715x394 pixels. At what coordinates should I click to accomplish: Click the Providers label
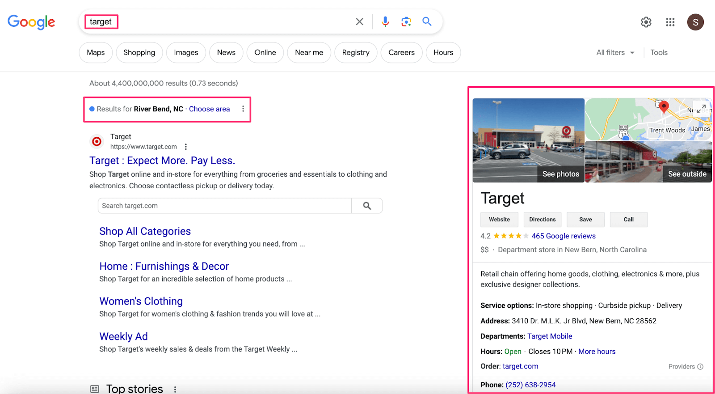(x=681, y=367)
